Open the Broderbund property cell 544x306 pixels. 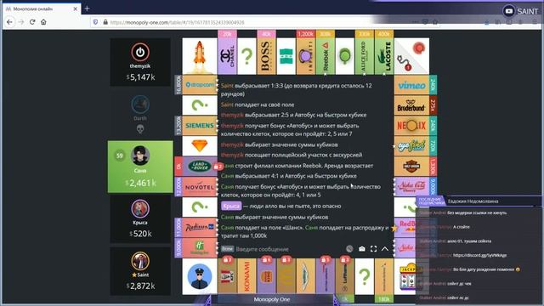[x=411, y=105]
